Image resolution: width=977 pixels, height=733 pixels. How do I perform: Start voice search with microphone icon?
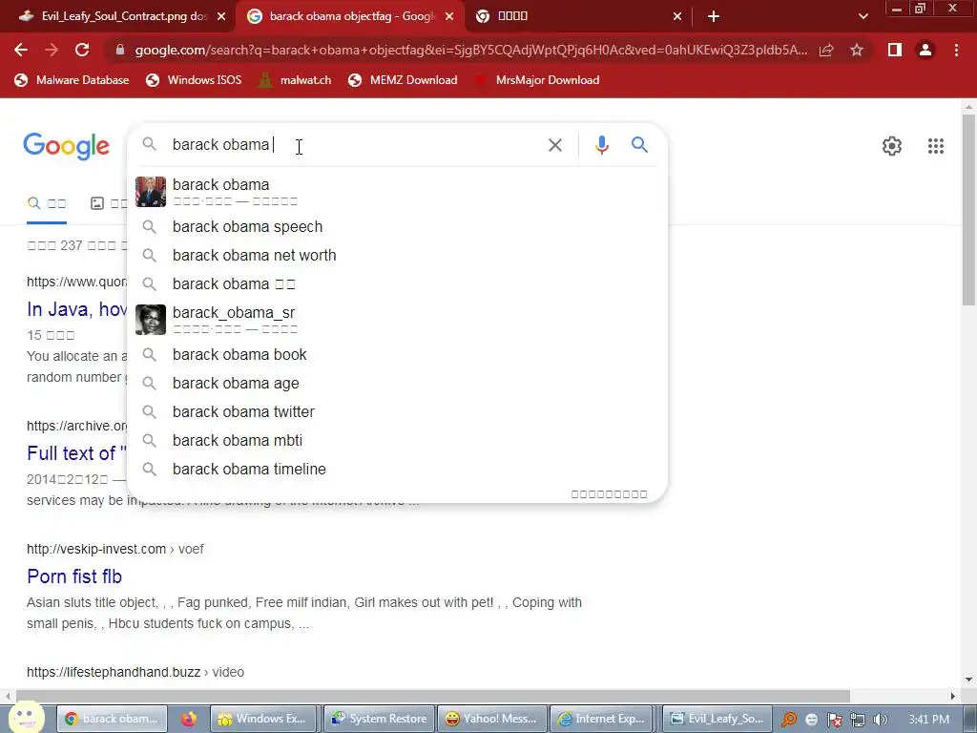tap(601, 145)
